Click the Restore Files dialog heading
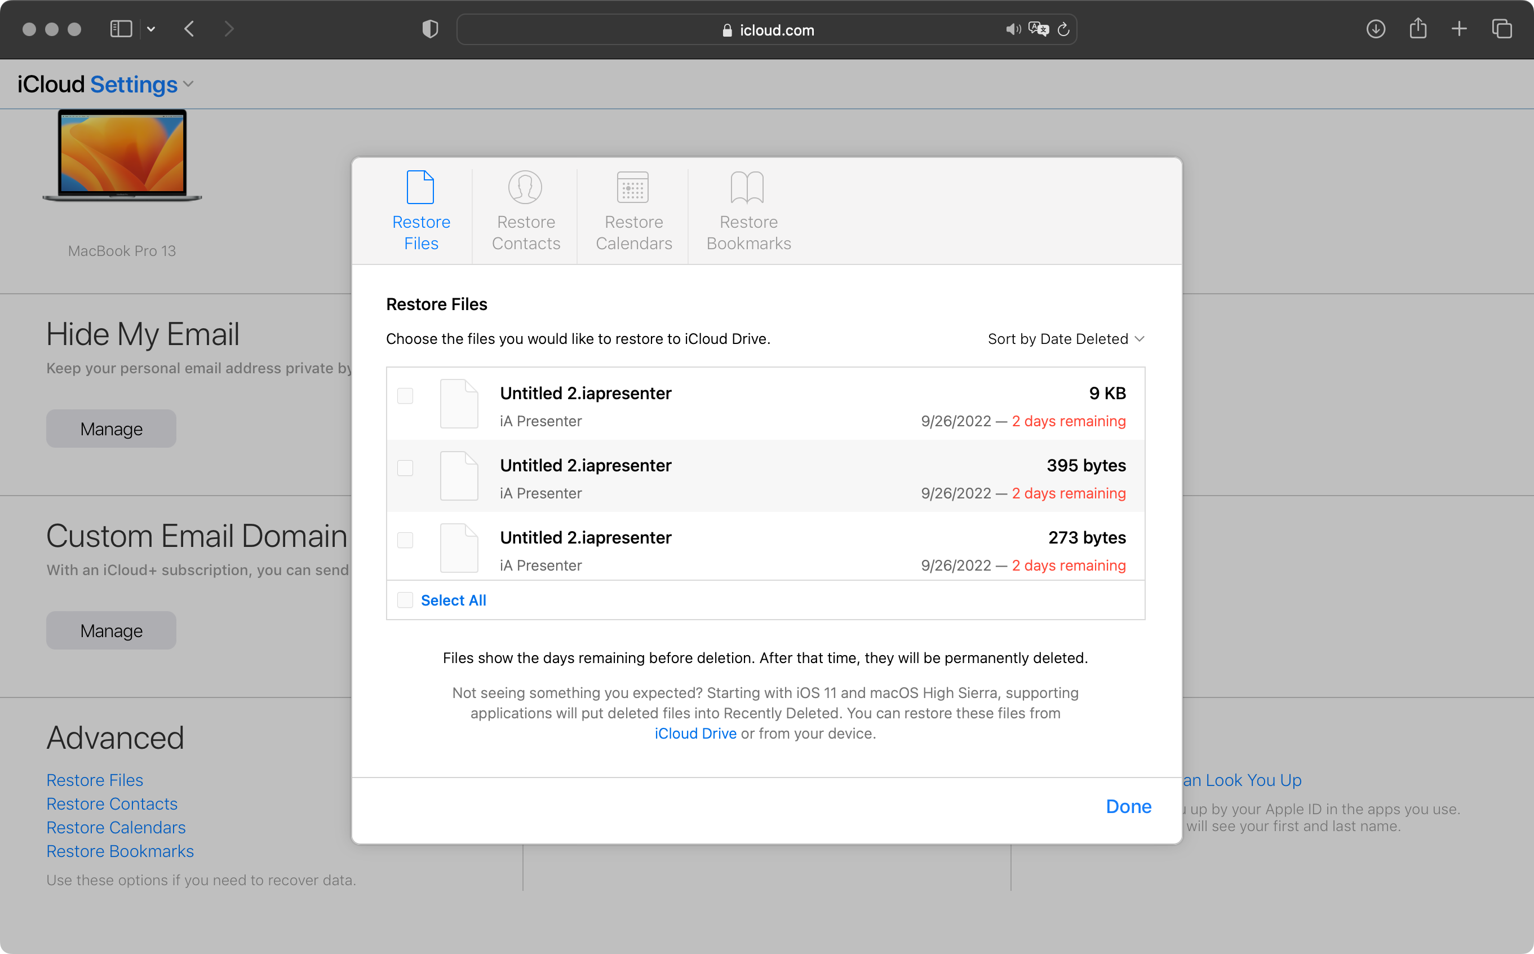1534x954 pixels. point(436,304)
